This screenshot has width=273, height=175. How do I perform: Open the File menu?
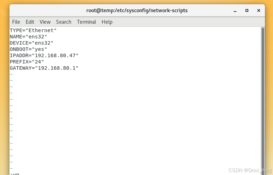tap(16, 22)
